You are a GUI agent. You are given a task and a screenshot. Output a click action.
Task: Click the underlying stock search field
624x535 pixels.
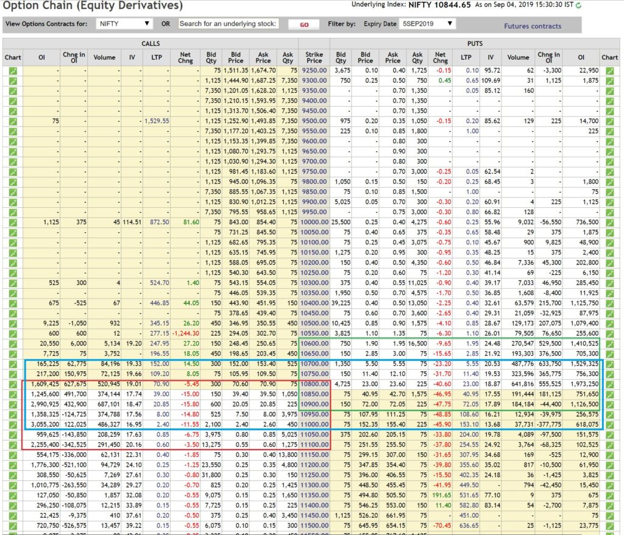coord(228,24)
